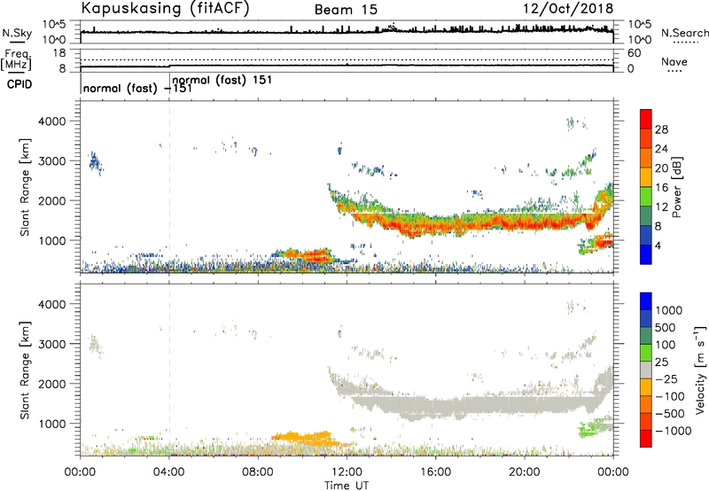Click the '12:00' time tick label
The height and width of the screenshot is (491, 709).
347,472
